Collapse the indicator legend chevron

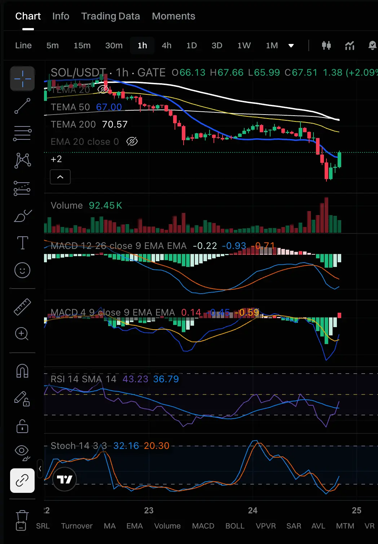[x=60, y=177]
